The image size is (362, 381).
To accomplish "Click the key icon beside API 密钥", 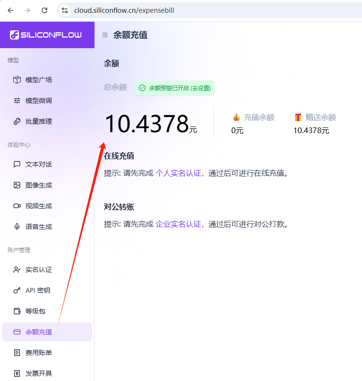I will coord(17,290).
